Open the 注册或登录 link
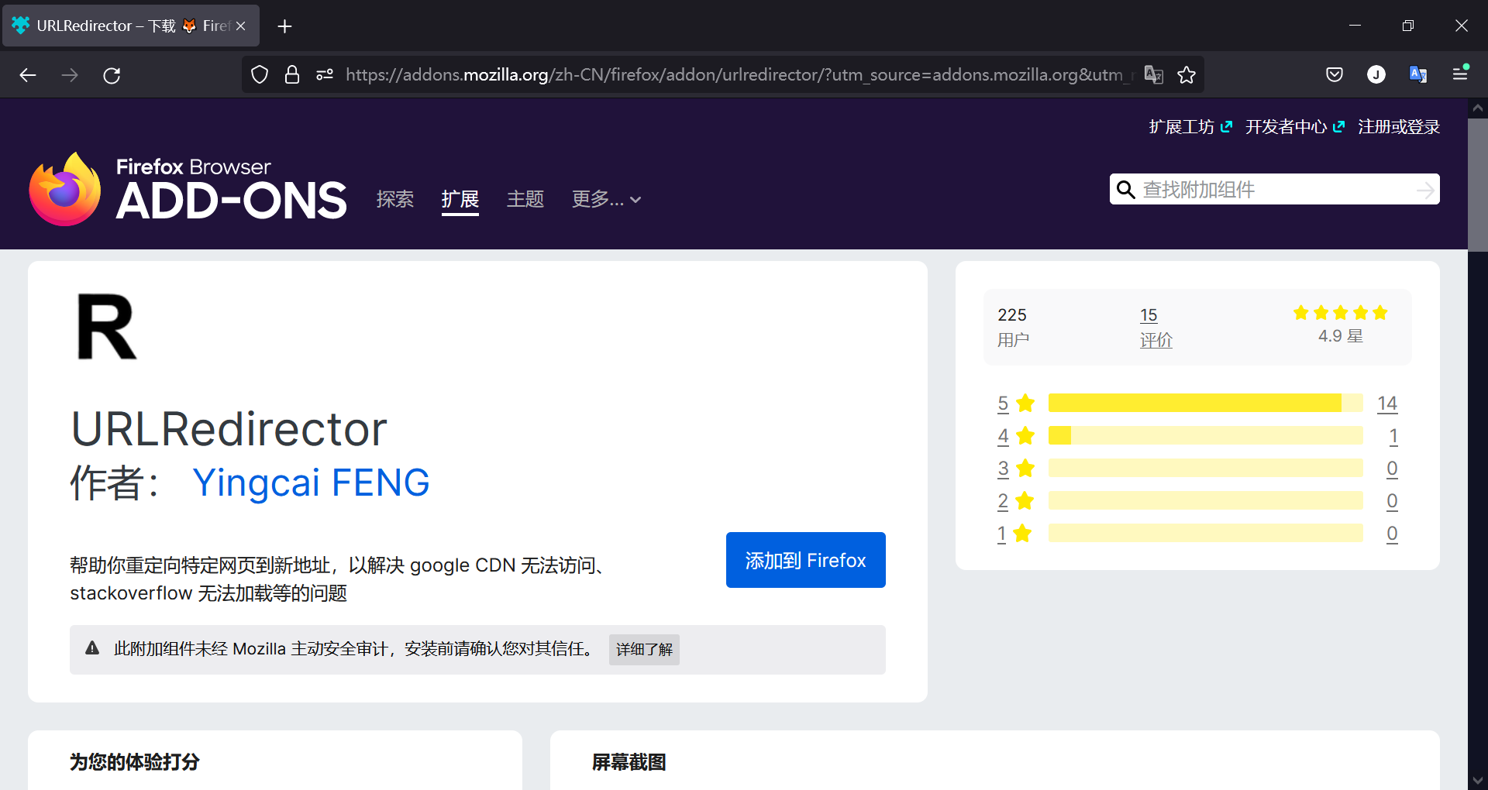 point(1398,127)
